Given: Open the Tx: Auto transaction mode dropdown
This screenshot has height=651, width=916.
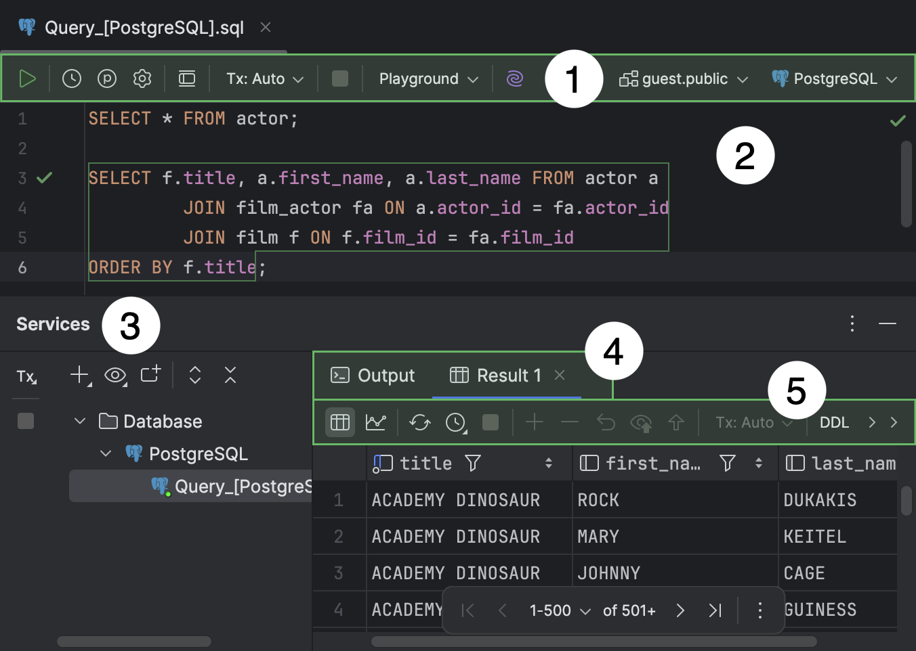Looking at the screenshot, I should (x=263, y=78).
